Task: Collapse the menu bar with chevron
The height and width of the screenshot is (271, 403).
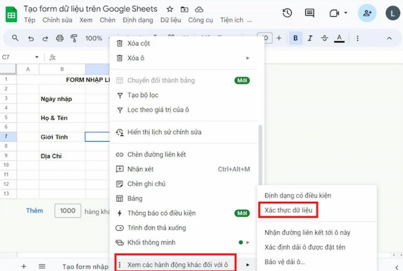Action: 389,38
